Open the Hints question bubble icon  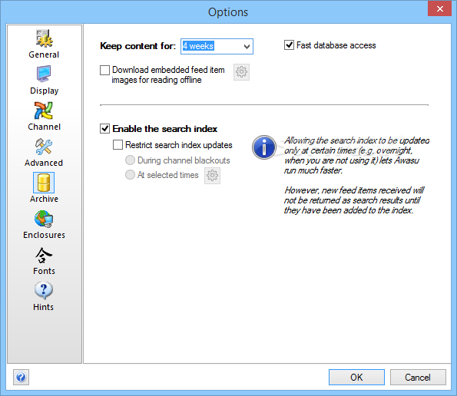click(44, 291)
